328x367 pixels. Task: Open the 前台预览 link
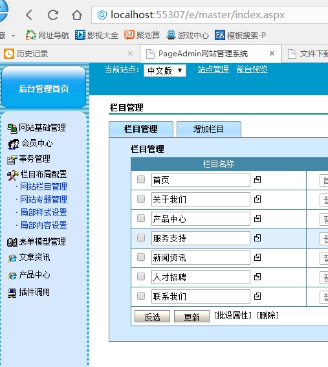pyautogui.click(x=252, y=69)
